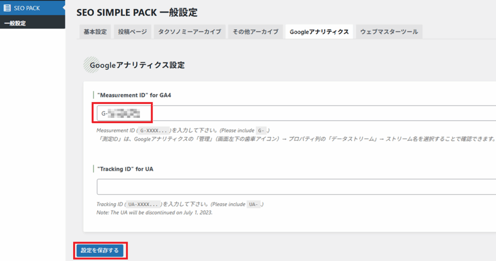The image size is (496, 261).
Task: Click the UA-XXXX... example code snippet
Action: [x=143, y=204]
